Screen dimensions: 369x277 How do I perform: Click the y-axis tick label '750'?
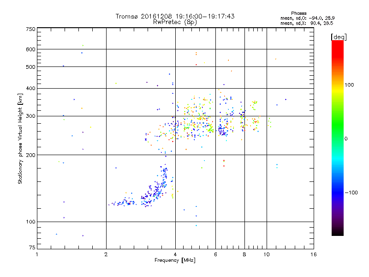[31, 29]
